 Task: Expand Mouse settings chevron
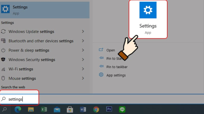(83, 78)
